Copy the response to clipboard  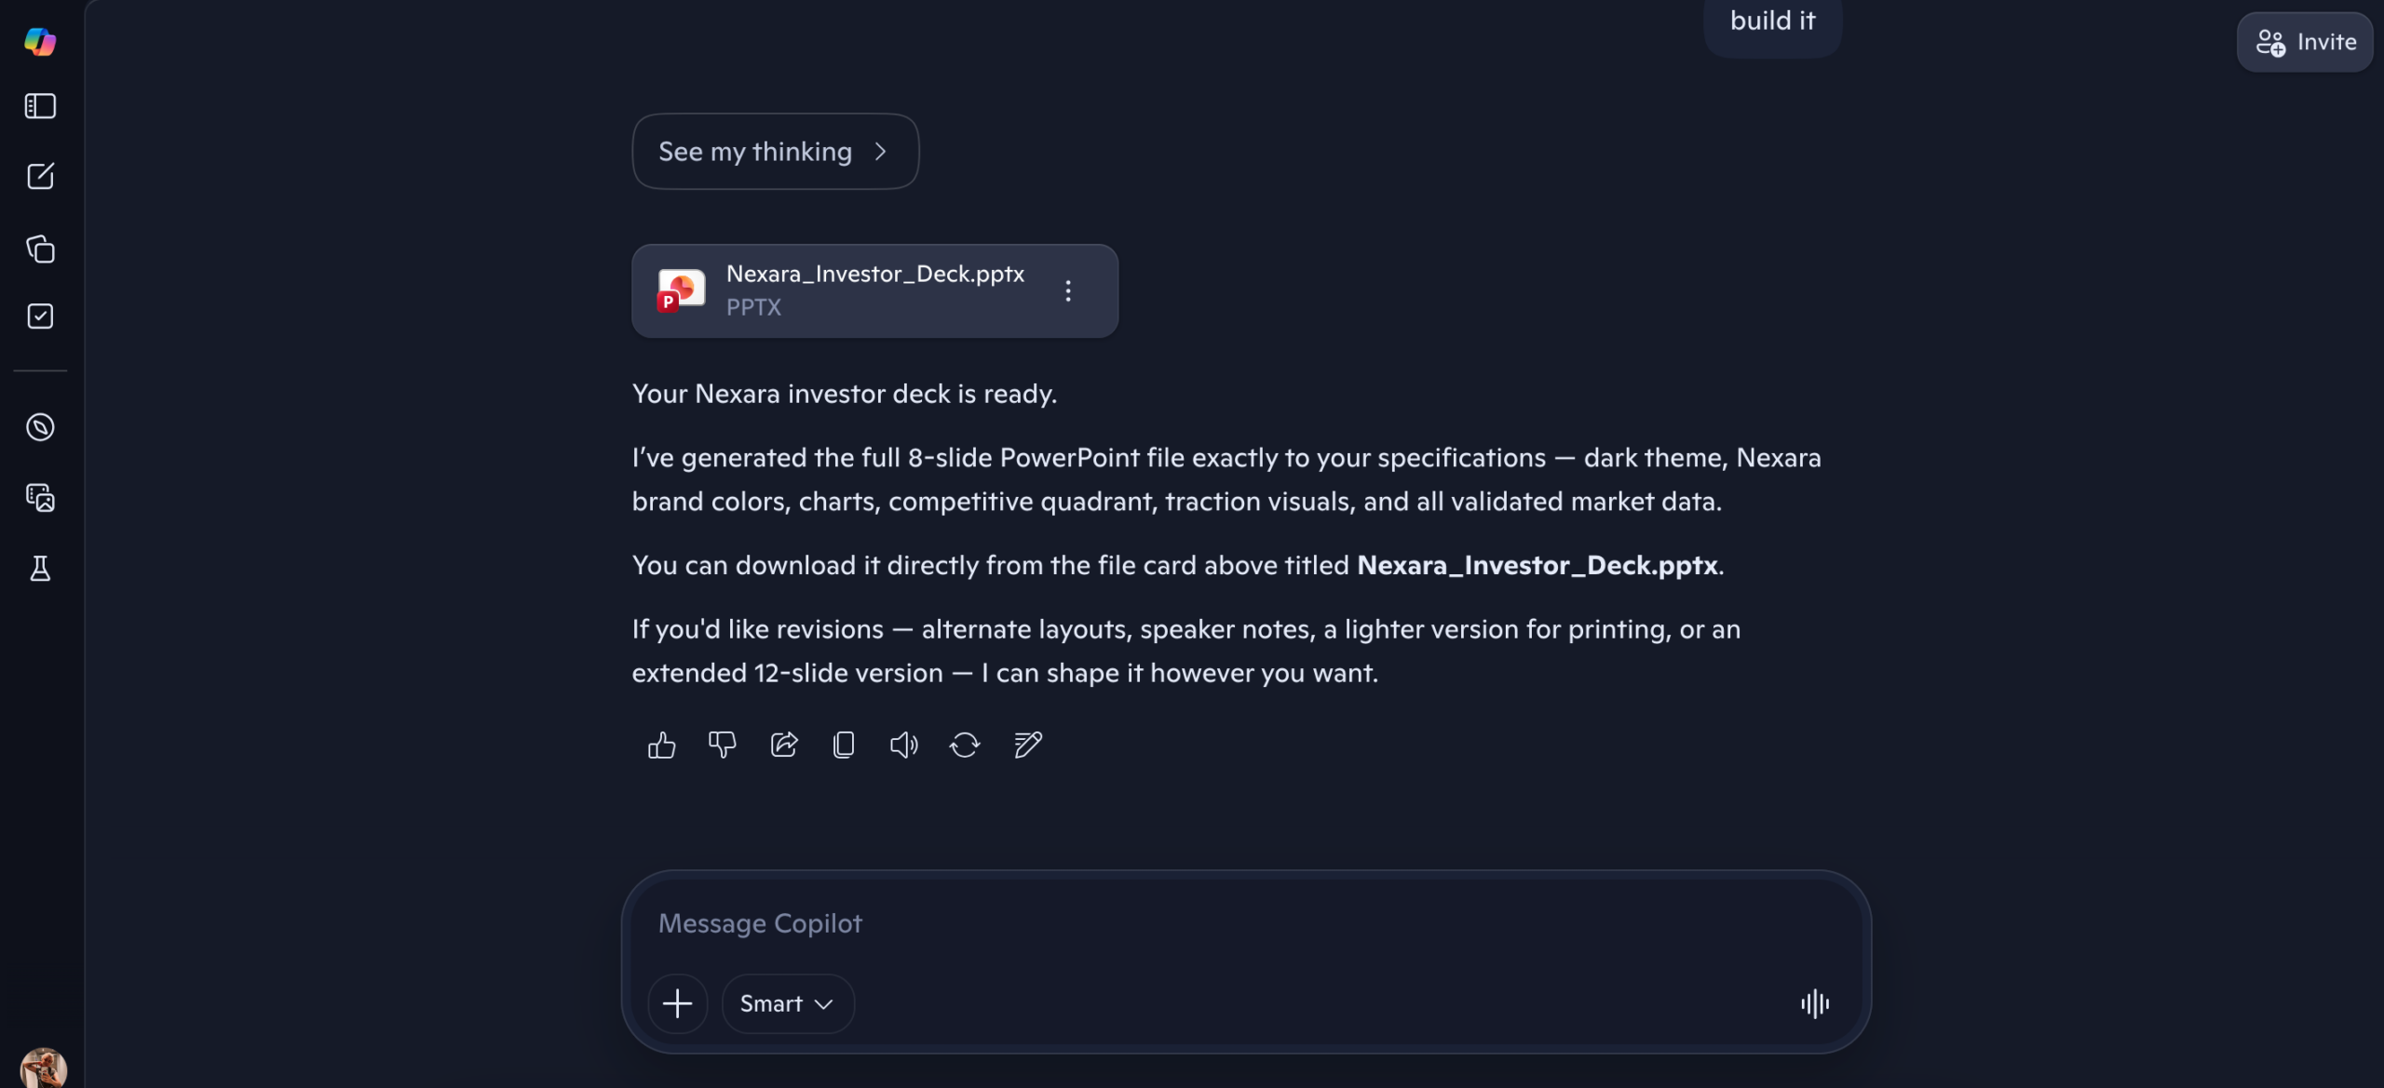[844, 745]
